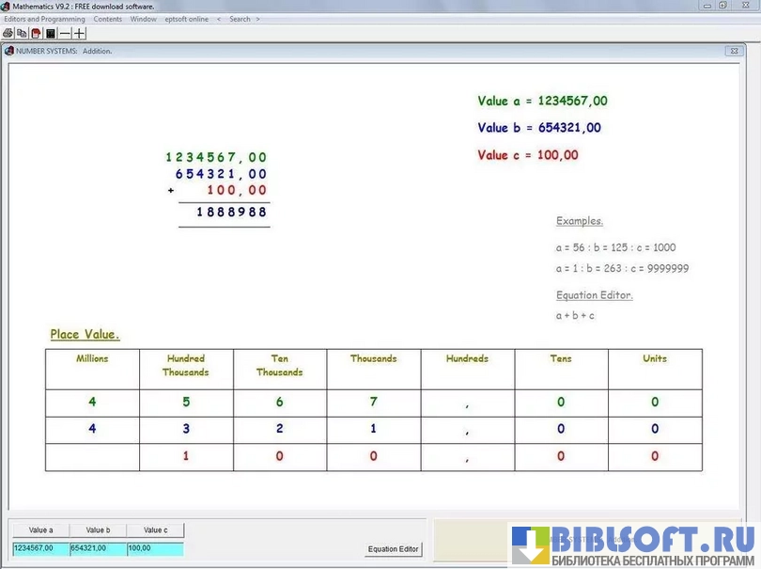
Task: Click the NUMBER SYSTEMS window title icon
Action: pos(9,51)
